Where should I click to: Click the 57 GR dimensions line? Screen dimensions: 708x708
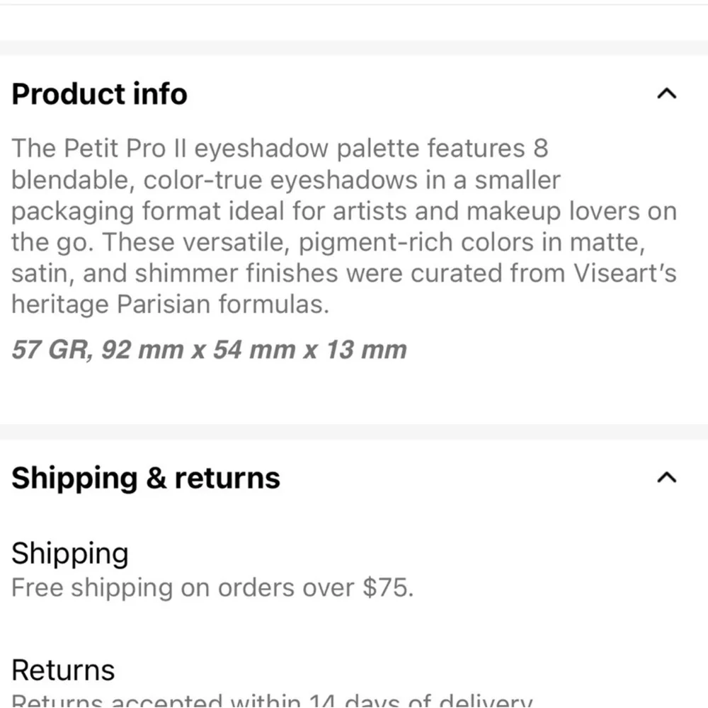pyautogui.click(x=209, y=350)
